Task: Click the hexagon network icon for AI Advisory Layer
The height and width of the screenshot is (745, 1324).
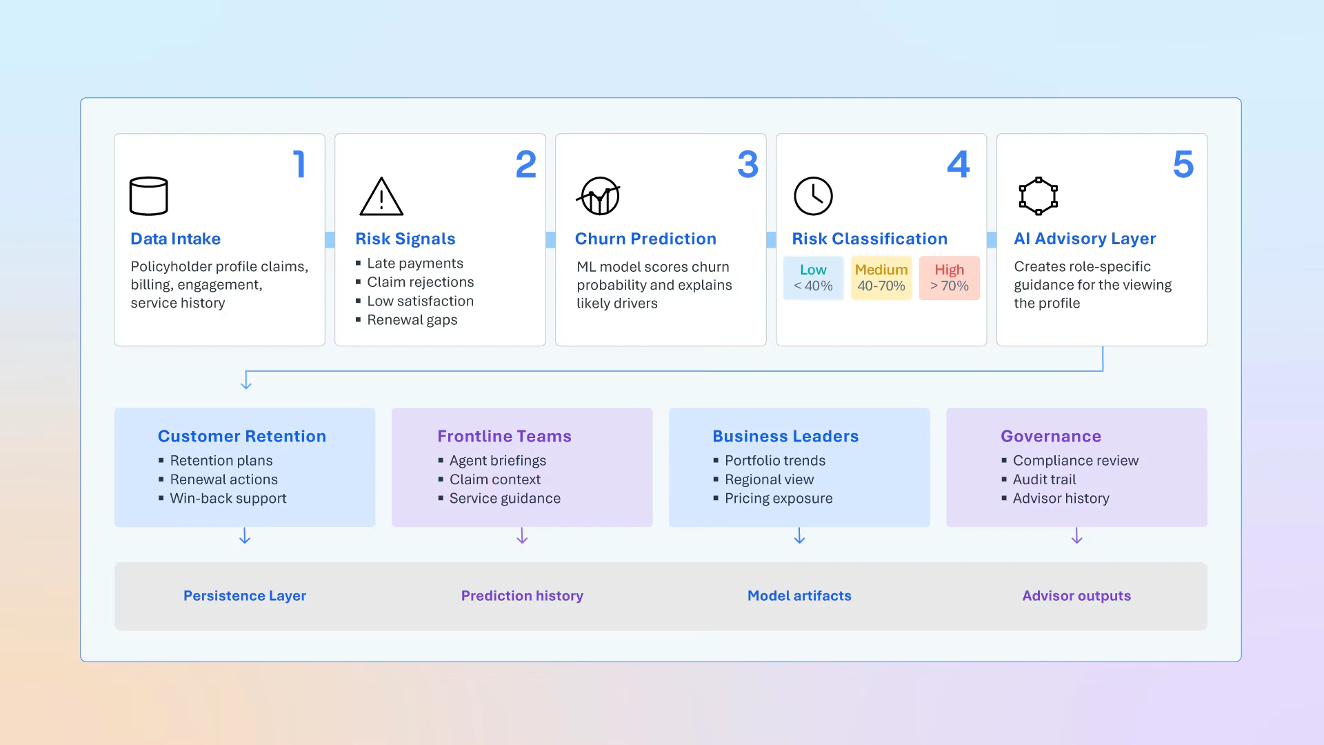Action: tap(1038, 196)
